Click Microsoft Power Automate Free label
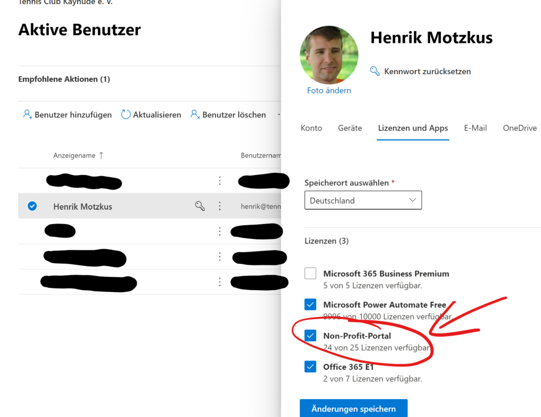Image resolution: width=541 pixels, height=417 pixels. pyautogui.click(x=385, y=305)
